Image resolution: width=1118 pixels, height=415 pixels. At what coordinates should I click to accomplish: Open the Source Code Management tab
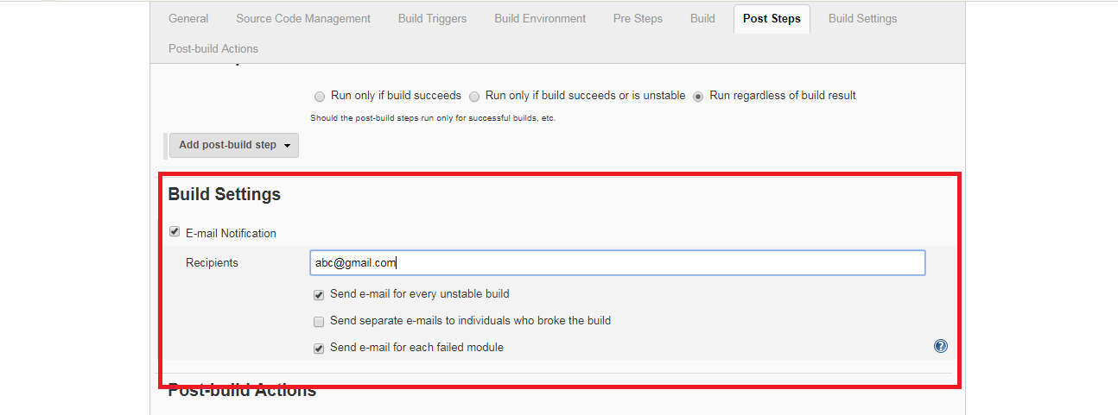pyautogui.click(x=303, y=18)
